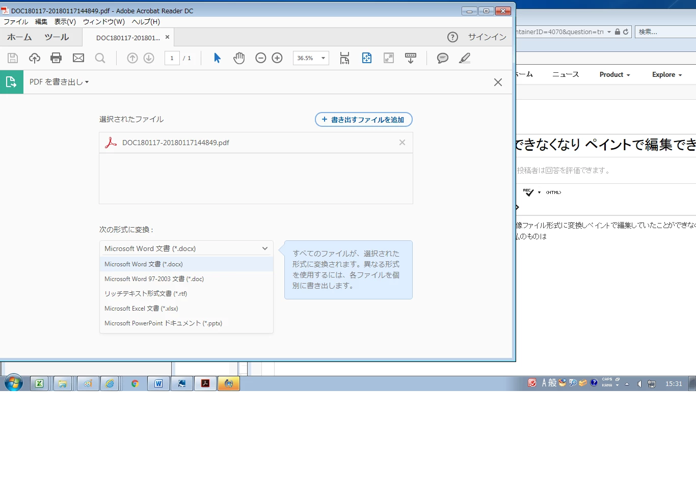Print the document using printer icon
The height and width of the screenshot is (499, 696).
[56, 58]
